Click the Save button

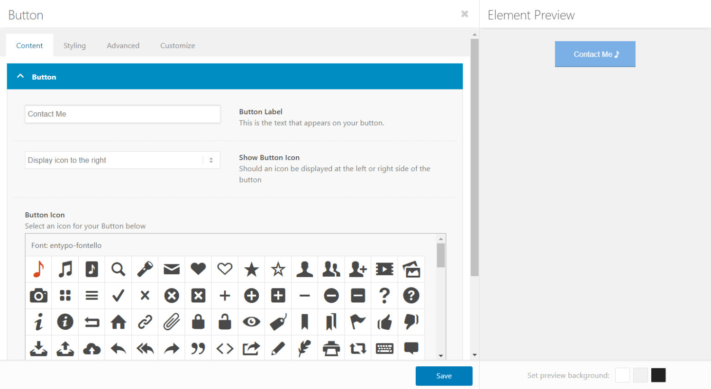click(444, 376)
